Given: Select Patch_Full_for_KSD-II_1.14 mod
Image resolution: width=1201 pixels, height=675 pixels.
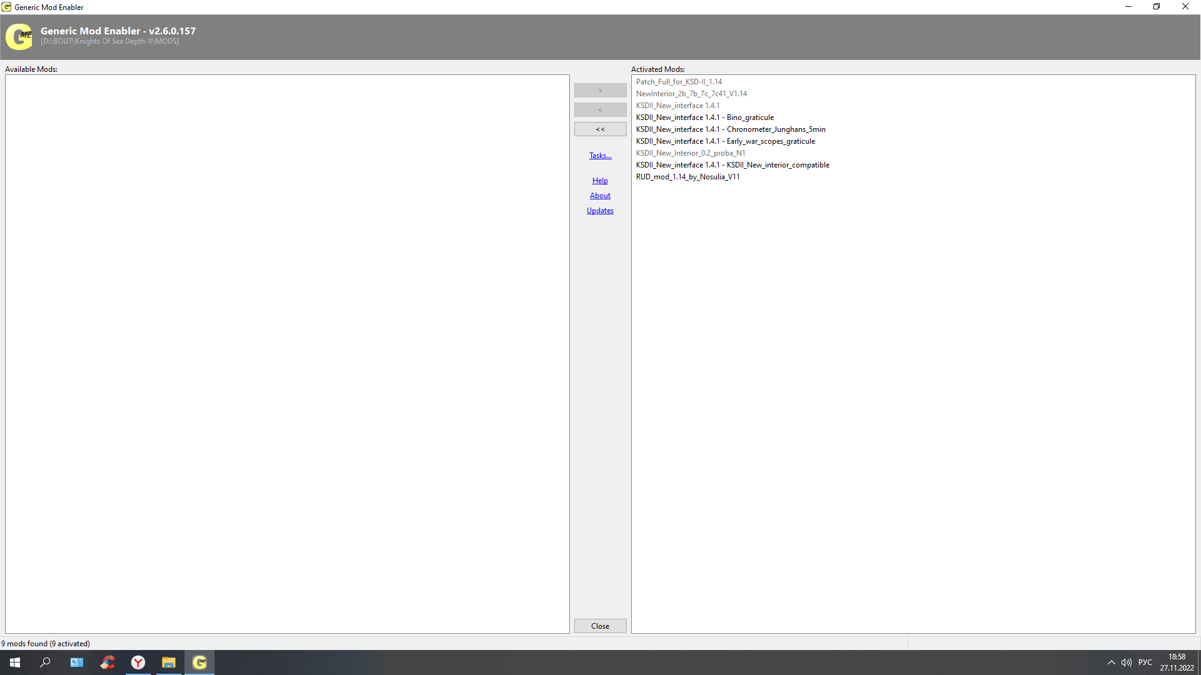Looking at the screenshot, I should point(679,82).
